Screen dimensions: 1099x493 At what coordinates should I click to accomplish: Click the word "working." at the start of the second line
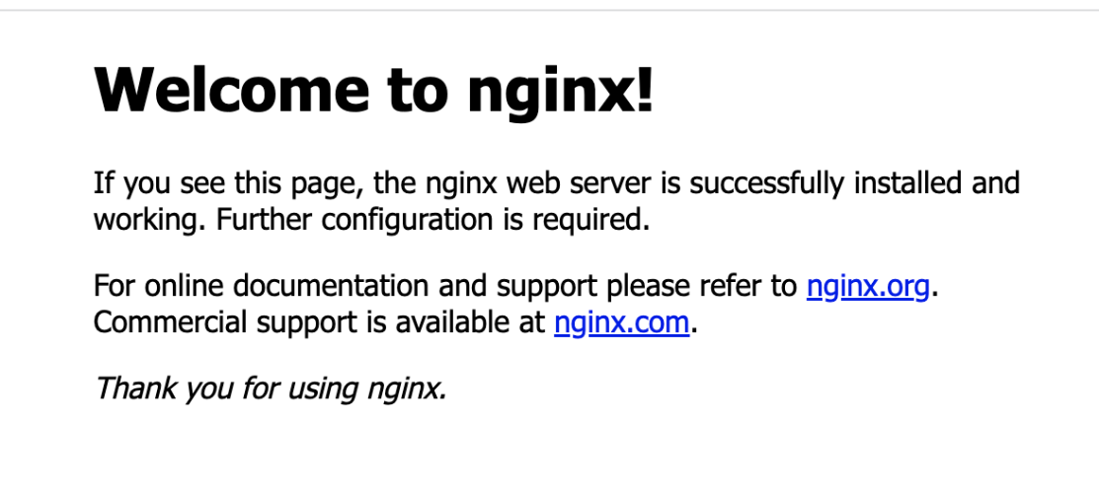151,221
